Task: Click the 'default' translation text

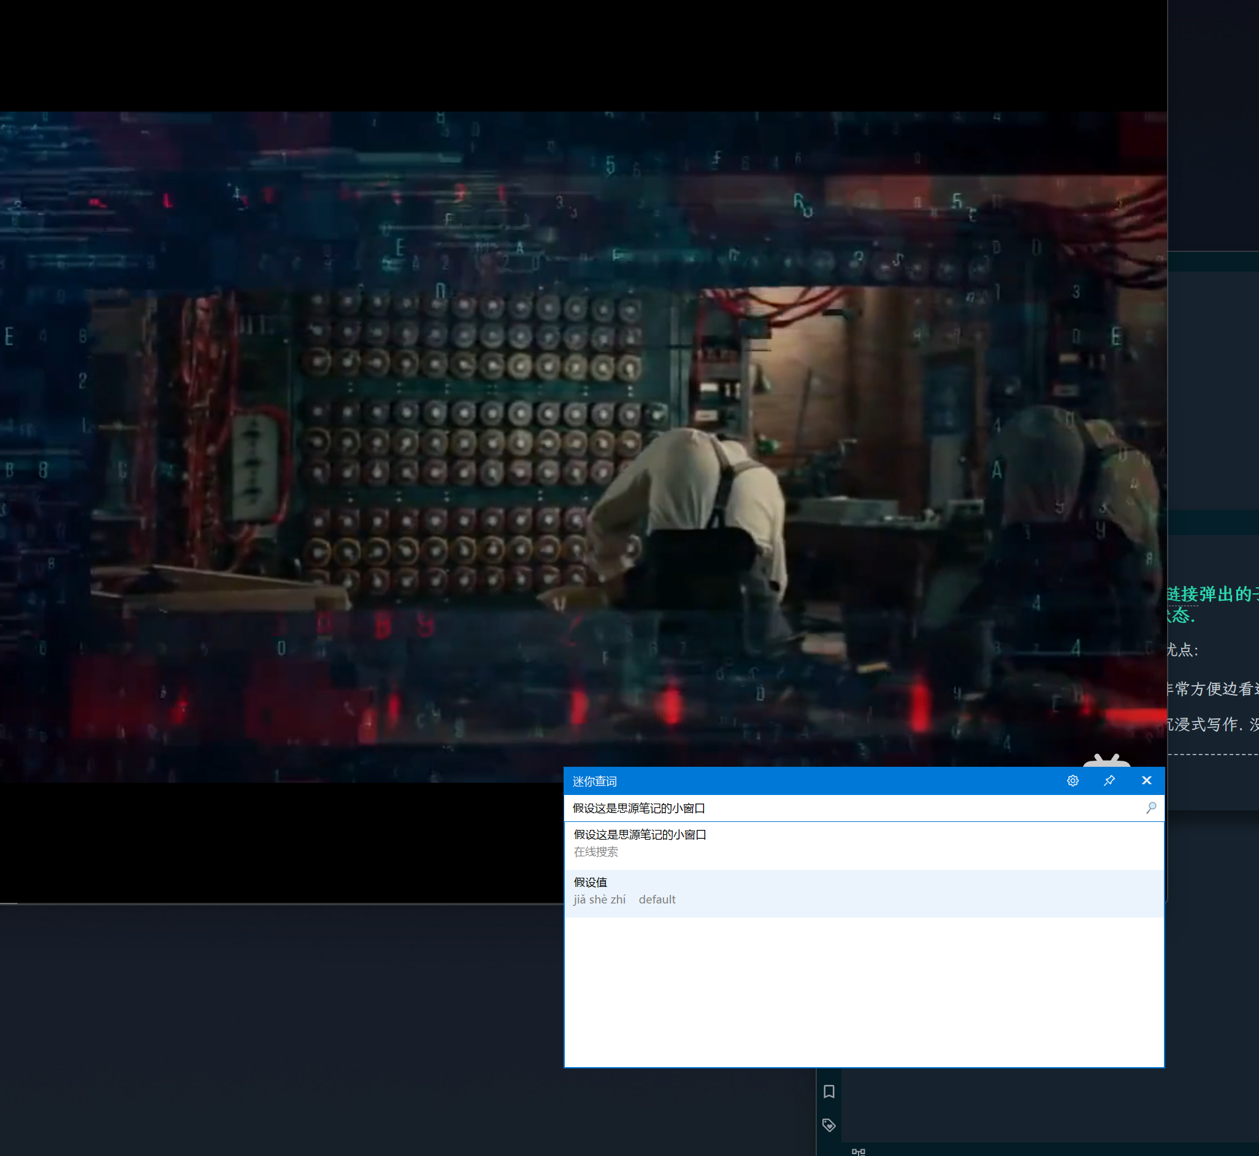Action: 657,900
